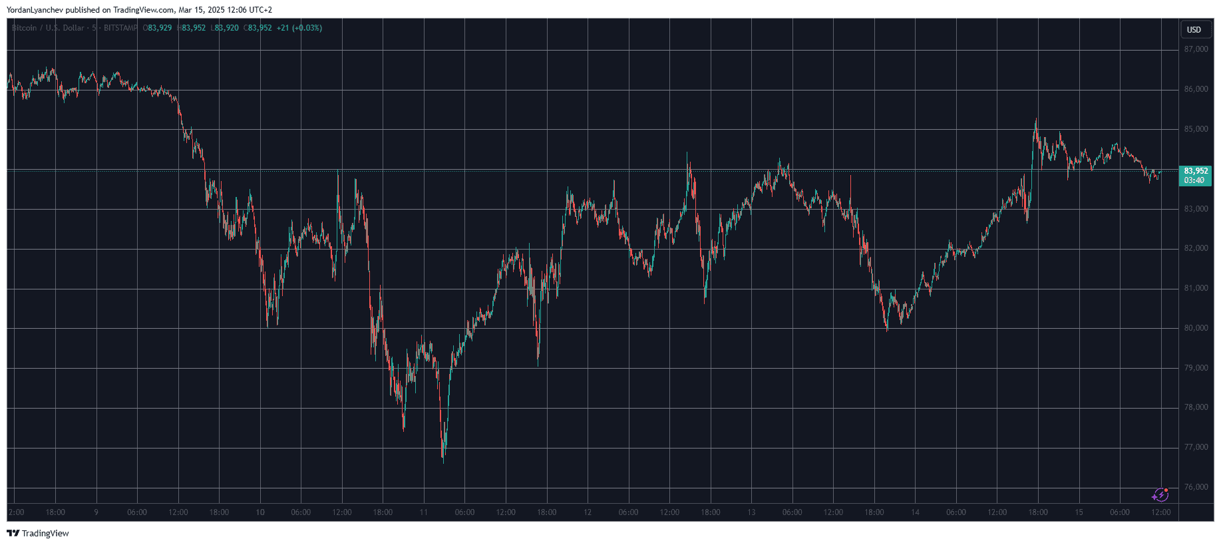The width and height of the screenshot is (1221, 545).
Task: Click the 78,000 price axis label
Action: click(x=1196, y=407)
